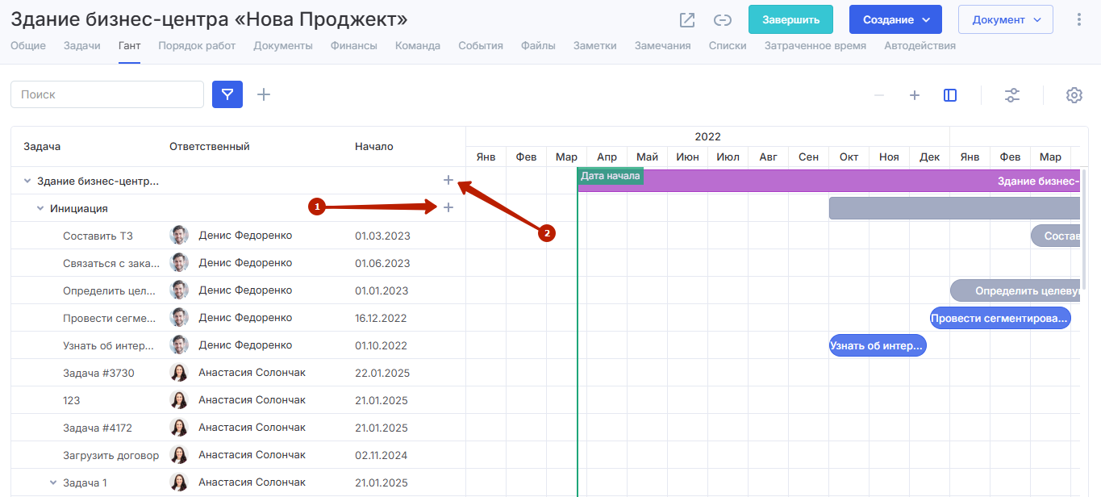Click the avatar in Загрузить договор row

(179, 454)
